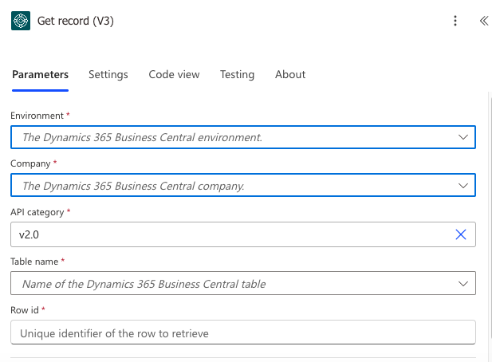
Task: Expand the Environment dropdown chevron
Action: pos(463,137)
